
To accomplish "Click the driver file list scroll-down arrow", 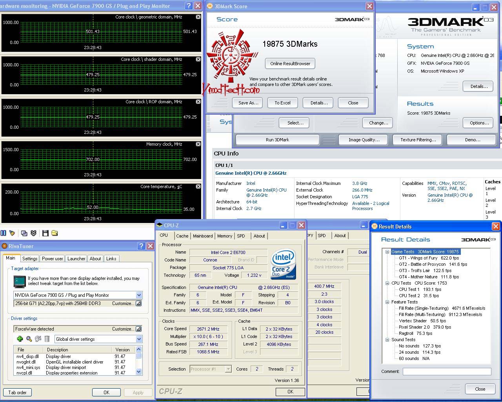I will (x=138, y=371).
